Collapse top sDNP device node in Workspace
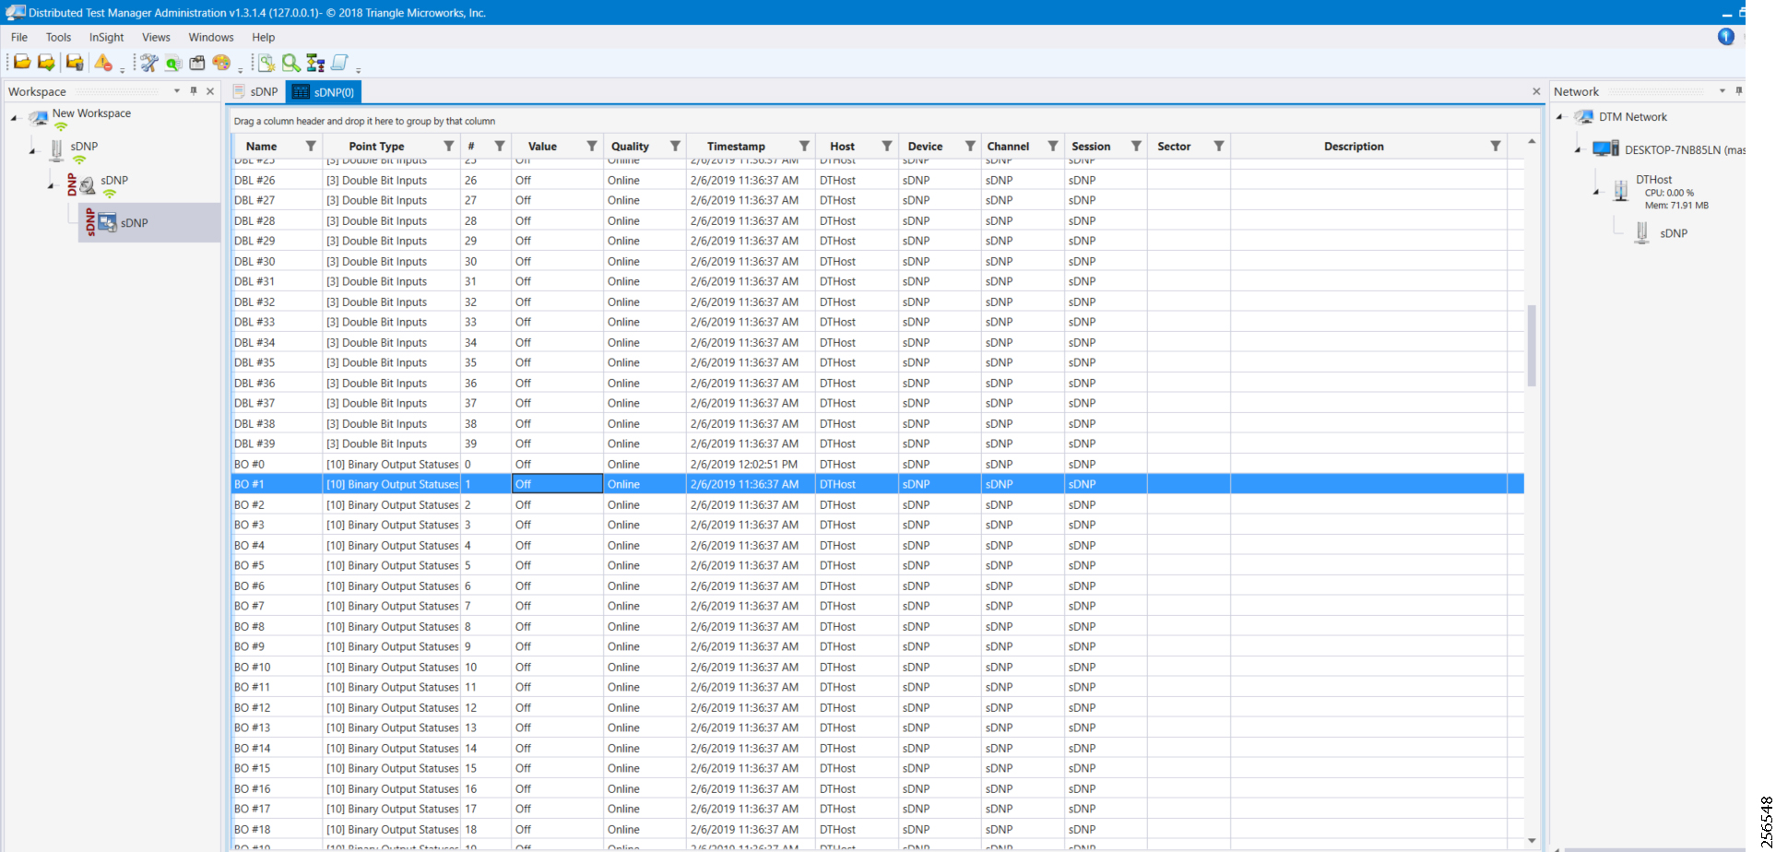The width and height of the screenshot is (1776, 852). tap(32, 150)
